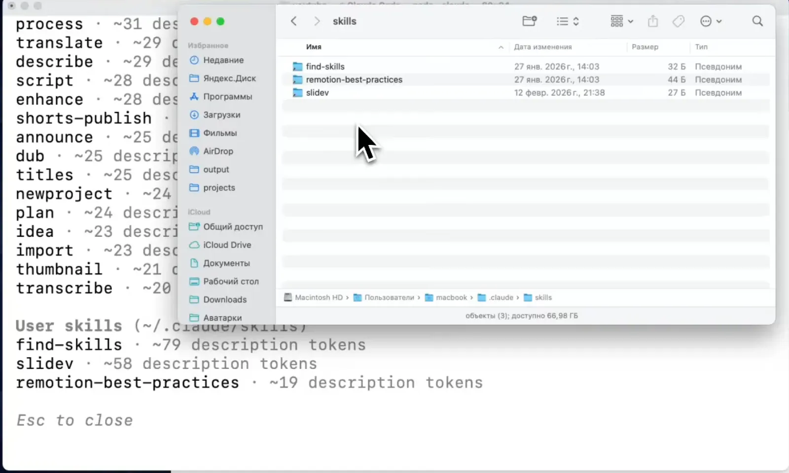Click the Edit Tags icon
The height and width of the screenshot is (473, 789).
point(679,21)
